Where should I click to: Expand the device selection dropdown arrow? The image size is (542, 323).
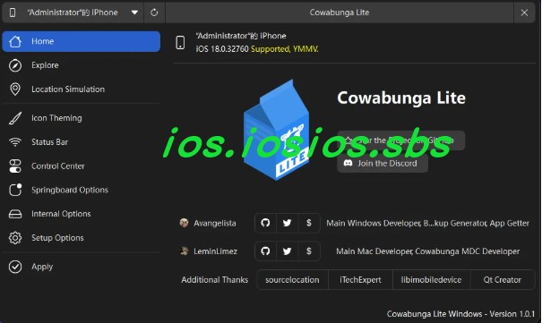[x=134, y=13]
